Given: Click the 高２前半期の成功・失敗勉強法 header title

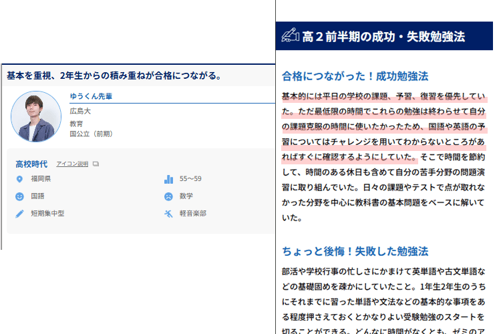Looking at the screenshot, I should point(383,37).
